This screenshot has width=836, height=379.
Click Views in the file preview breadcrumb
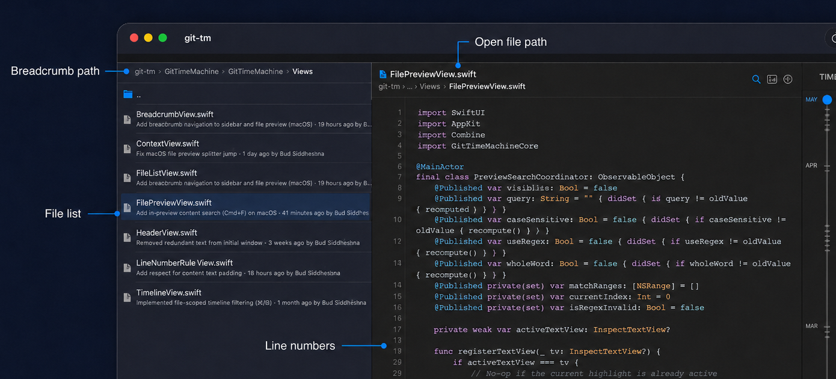coord(429,87)
